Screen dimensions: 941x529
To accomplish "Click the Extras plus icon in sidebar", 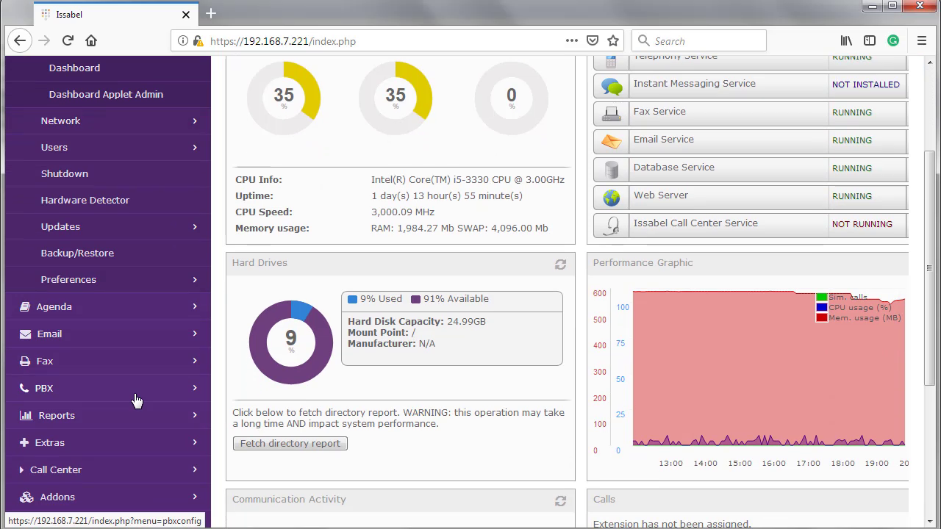I will pos(24,442).
